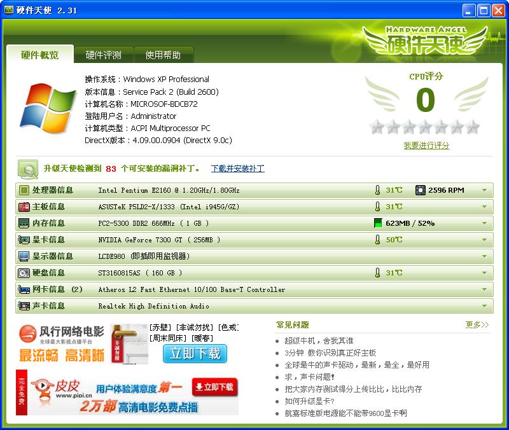Click the Realtek High Definition Audio text
The width and height of the screenshot is (509, 430).
153,306
